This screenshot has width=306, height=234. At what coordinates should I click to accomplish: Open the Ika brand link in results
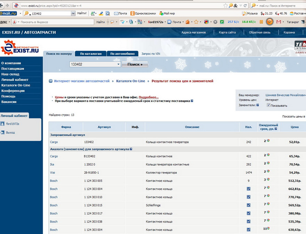coord(52,164)
